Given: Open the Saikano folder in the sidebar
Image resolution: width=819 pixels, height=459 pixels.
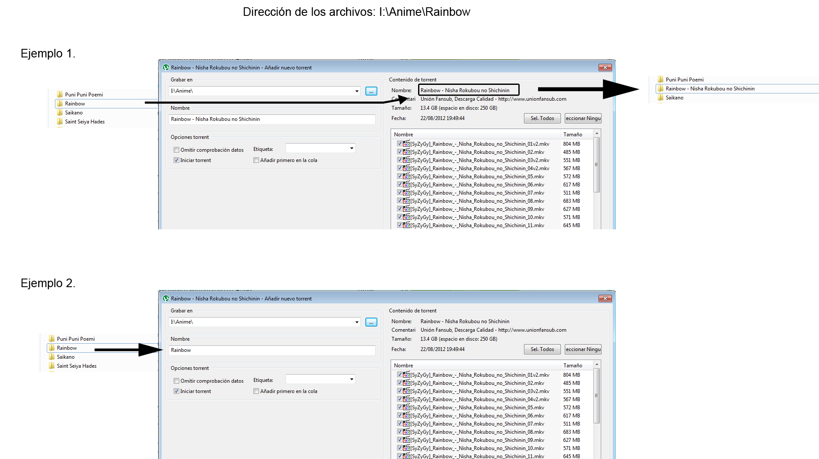Looking at the screenshot, I should tap(73, 112).
